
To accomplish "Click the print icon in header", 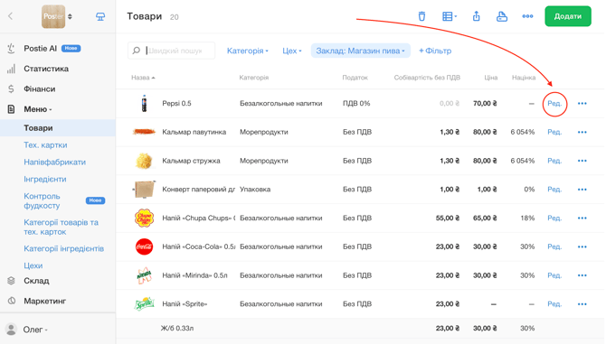I will [x=502, y=16].
